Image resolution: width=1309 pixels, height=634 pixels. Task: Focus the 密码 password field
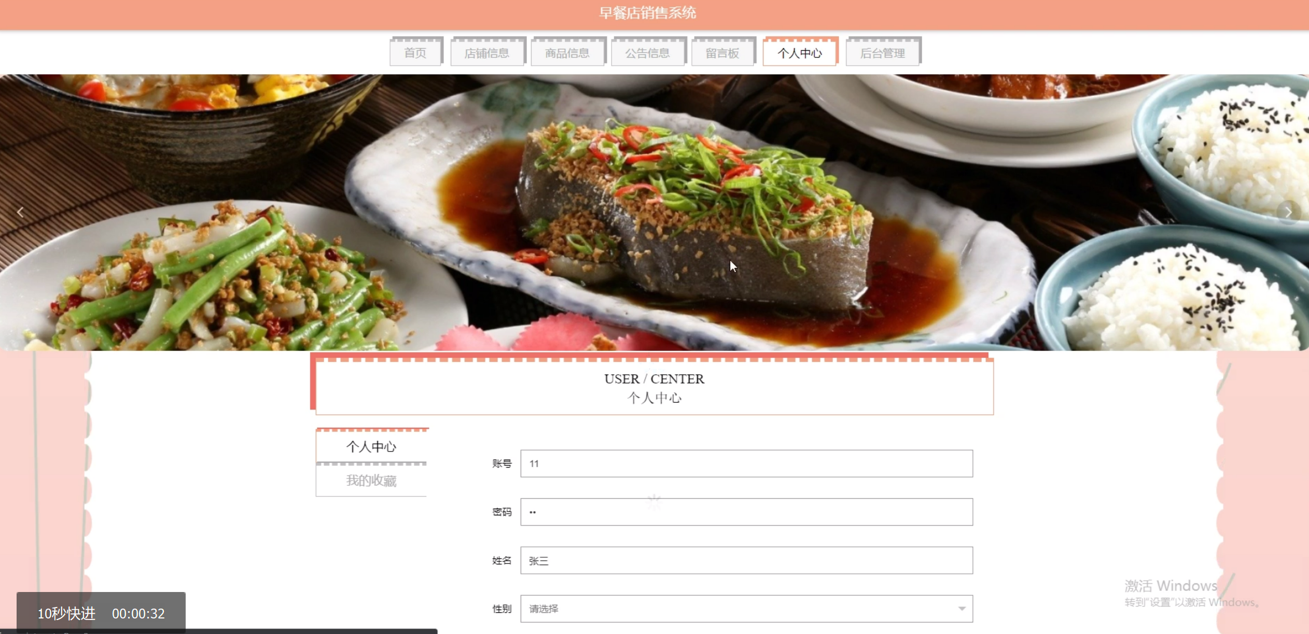pyautogui.click(x=746, y=512)
